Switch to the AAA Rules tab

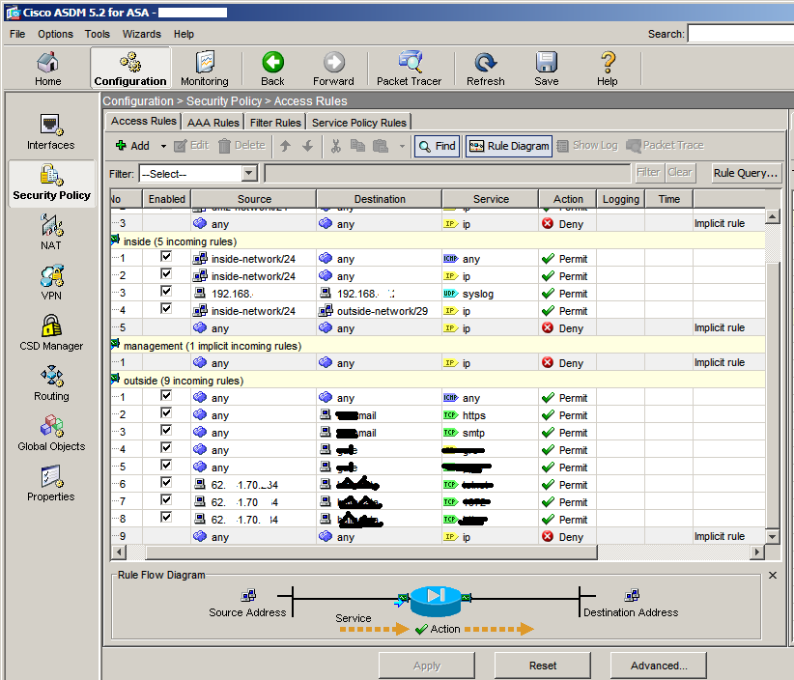point(213,123)
